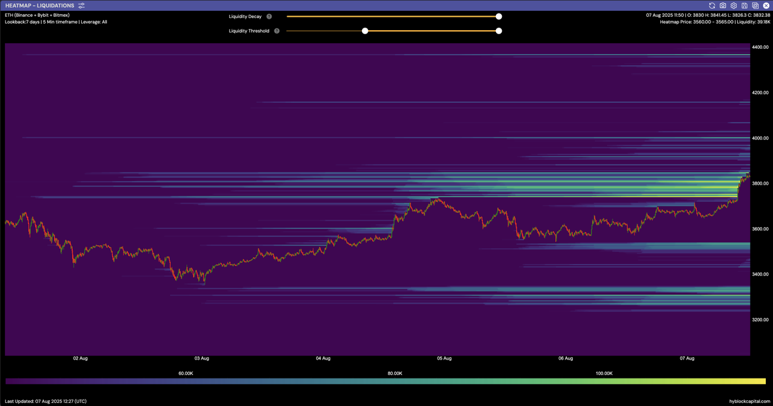Click the 'Liquidity Threshold' label
The height and width of the screenshot is (406, 773).
pyautogui.click(x=249, y=31)
